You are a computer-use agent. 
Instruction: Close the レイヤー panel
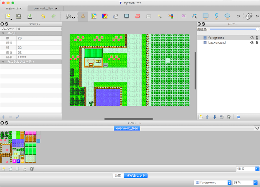199,24
